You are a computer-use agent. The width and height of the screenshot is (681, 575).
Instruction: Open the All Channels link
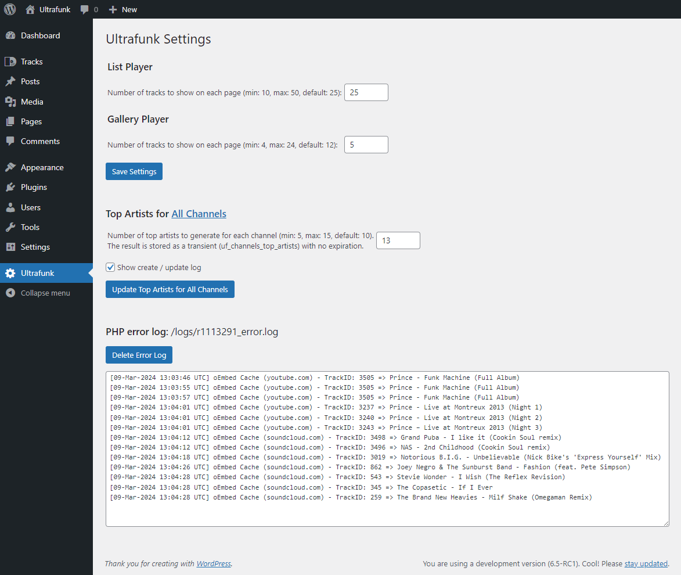pyautogui.click(x=199, y=214)
